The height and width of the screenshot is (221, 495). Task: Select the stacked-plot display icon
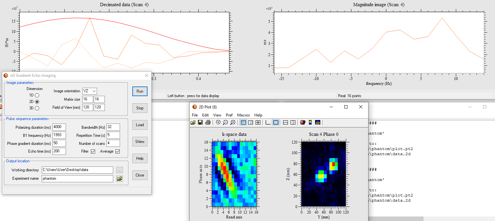click(x=317, y=122)
